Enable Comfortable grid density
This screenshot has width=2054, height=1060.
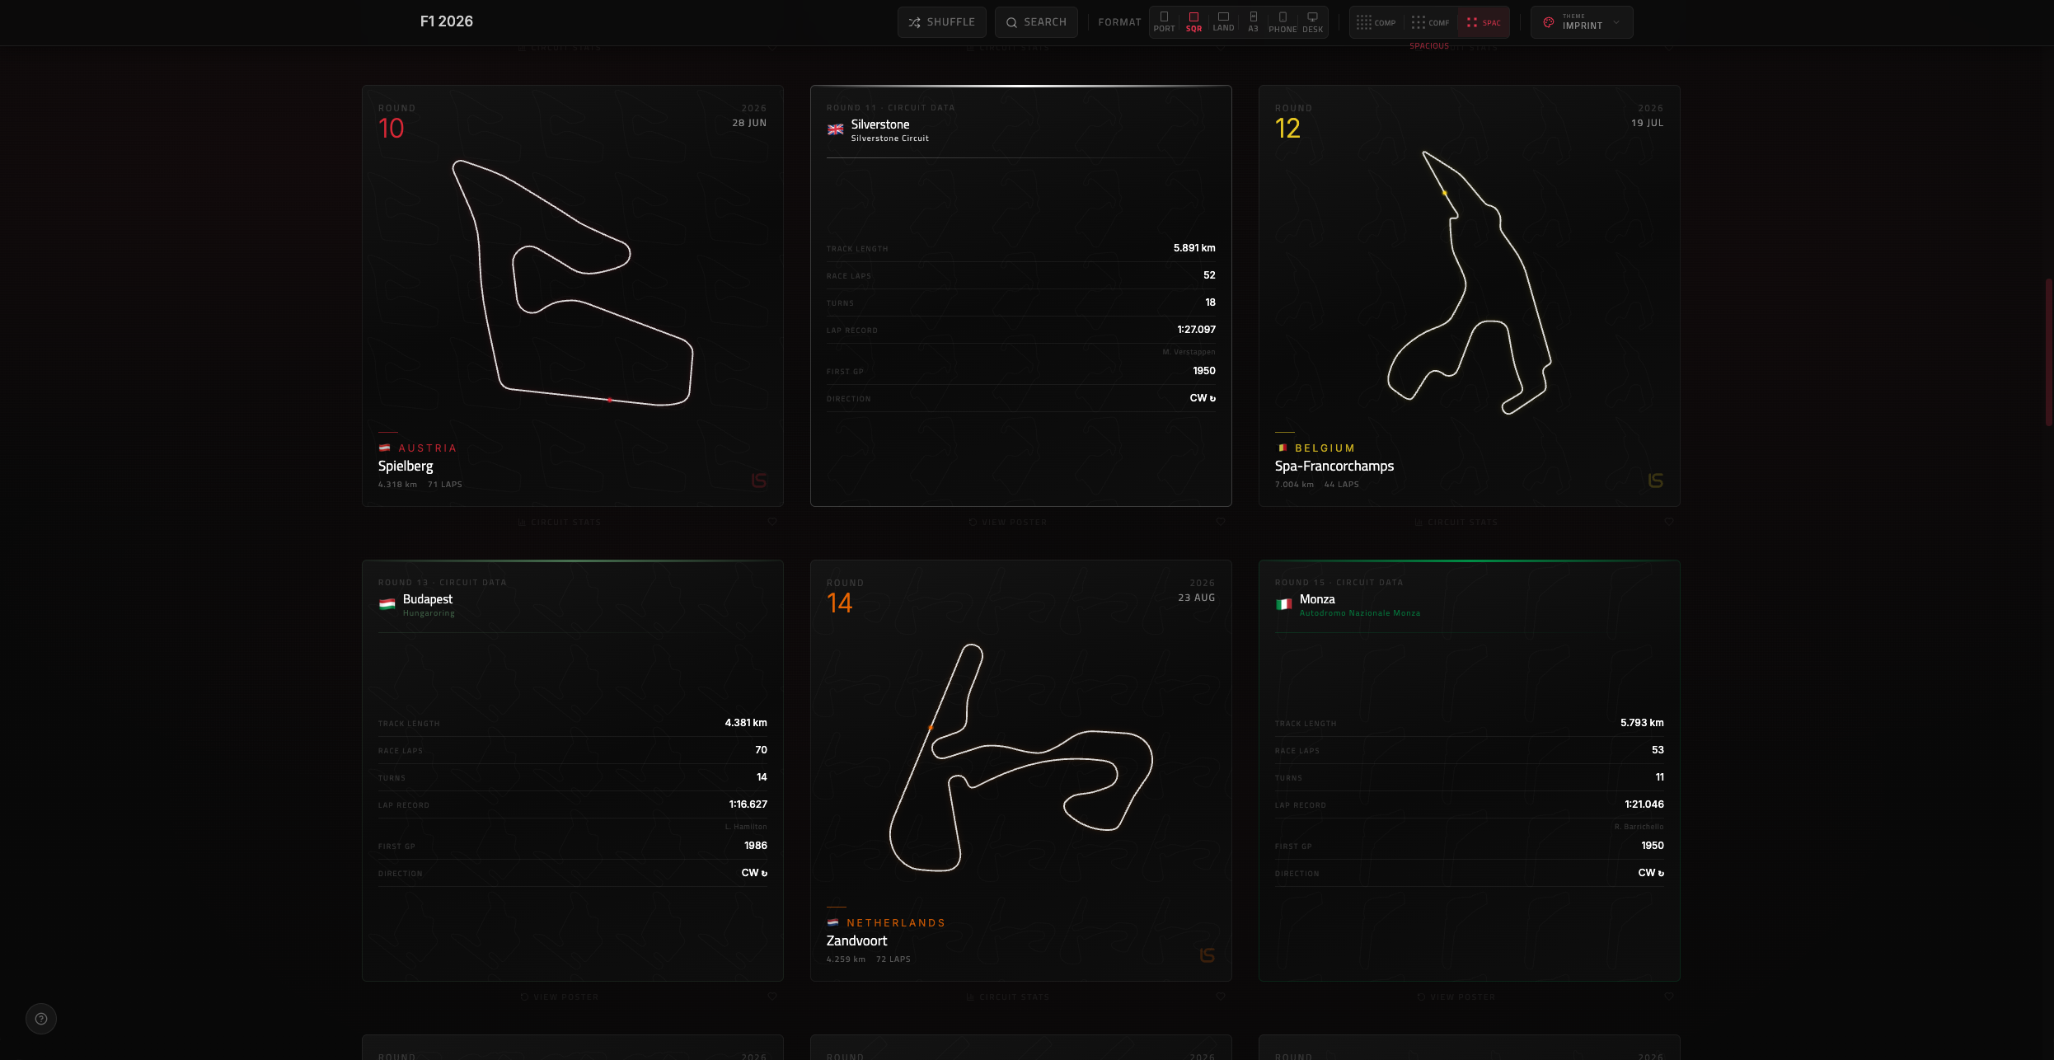[1430, 22]
